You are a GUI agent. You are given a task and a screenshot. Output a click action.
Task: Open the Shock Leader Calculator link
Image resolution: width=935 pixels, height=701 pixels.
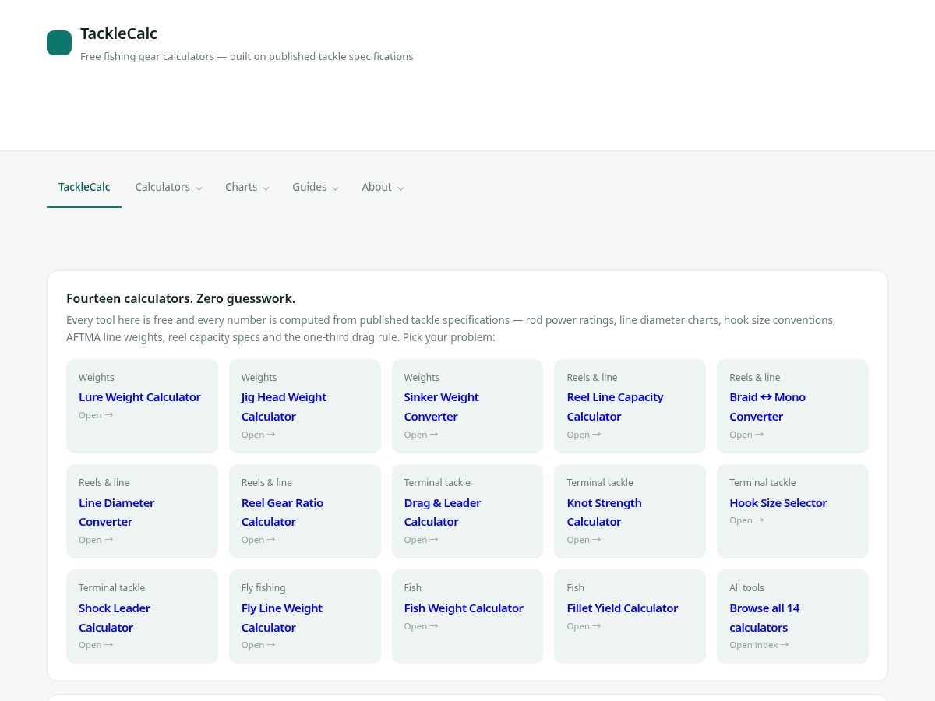pyautogui.click(x=115, y=618)
